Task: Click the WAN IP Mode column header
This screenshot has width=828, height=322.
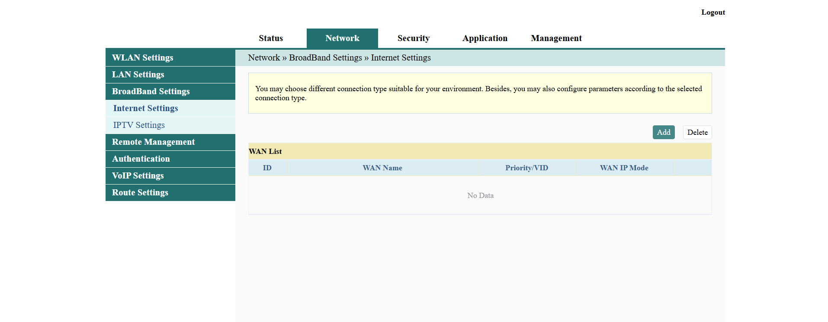Action: pos(624,168)
